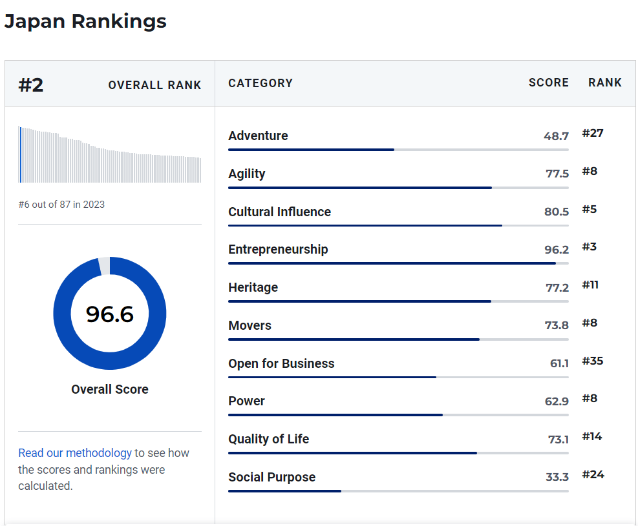Click the #2 overall rank number

coord(31,85)
